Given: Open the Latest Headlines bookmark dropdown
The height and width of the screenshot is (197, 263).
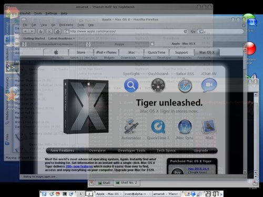Looking at the screenshot, I should pyautogui.click(x=62, y=38).
